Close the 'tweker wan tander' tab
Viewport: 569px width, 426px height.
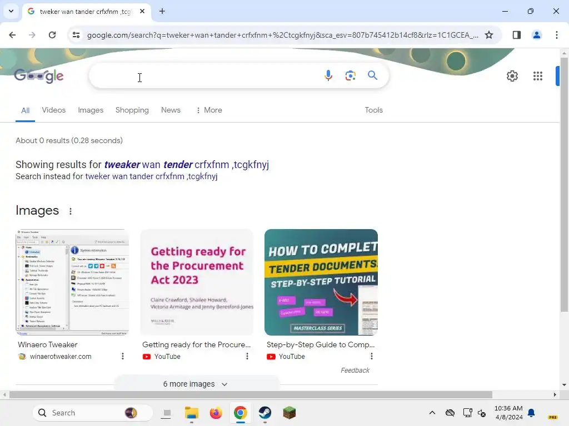(x=142, y=11)
